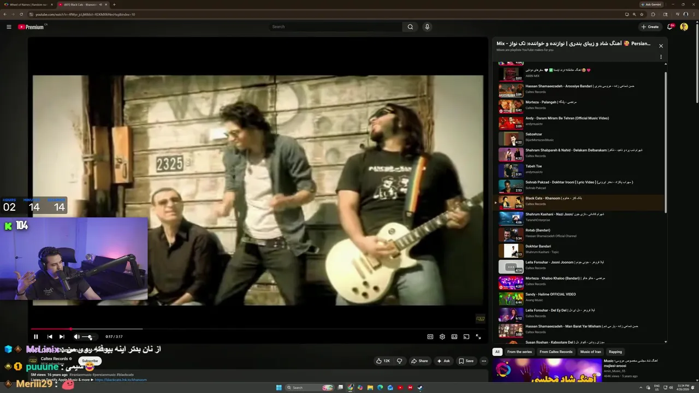Play Hassan Shamaeezadeh - Aroosiye Bandari
The width and height of the screenshot is (699, 393).
tap(579, 90)
